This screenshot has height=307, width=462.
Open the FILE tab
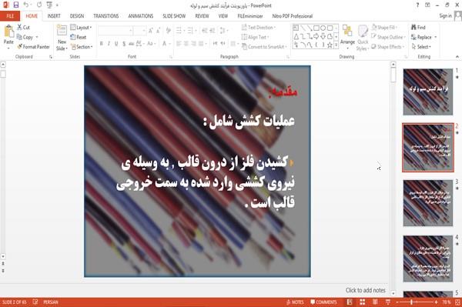tap(10, 16)
